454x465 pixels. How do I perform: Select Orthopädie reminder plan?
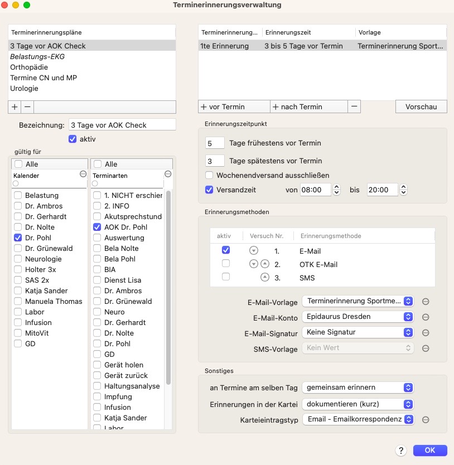tap(92, 67)
